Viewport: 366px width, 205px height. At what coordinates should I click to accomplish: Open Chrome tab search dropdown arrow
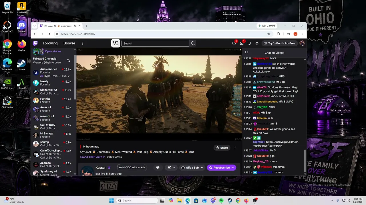pos(35,26)
